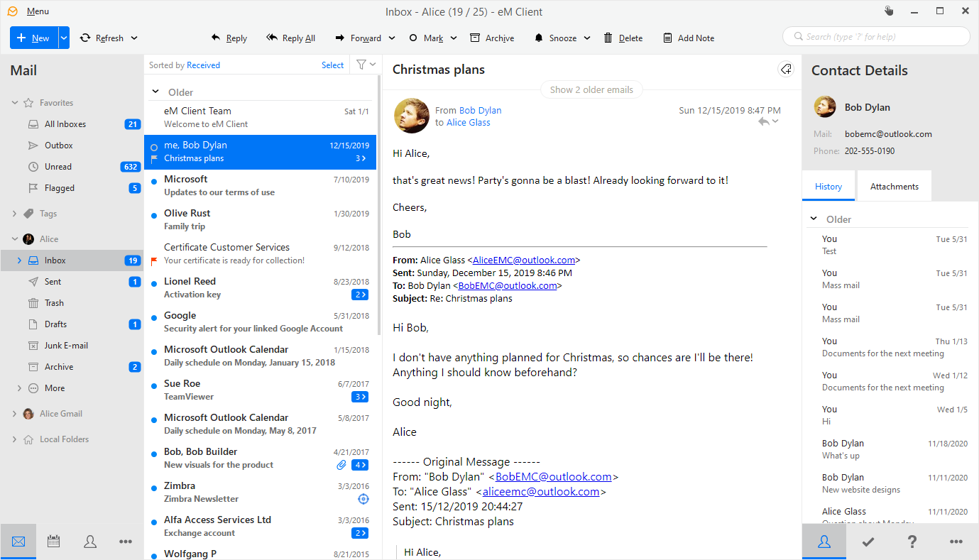Toggle read status dot on Microsoft email
The height and width of the screenshot is (560, 979).
coord(154,182)
